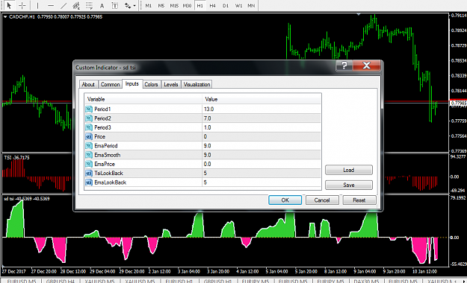Select the cursor arrow tool
This screenshot has width=467, height=283.
click(x=9, y=5)
